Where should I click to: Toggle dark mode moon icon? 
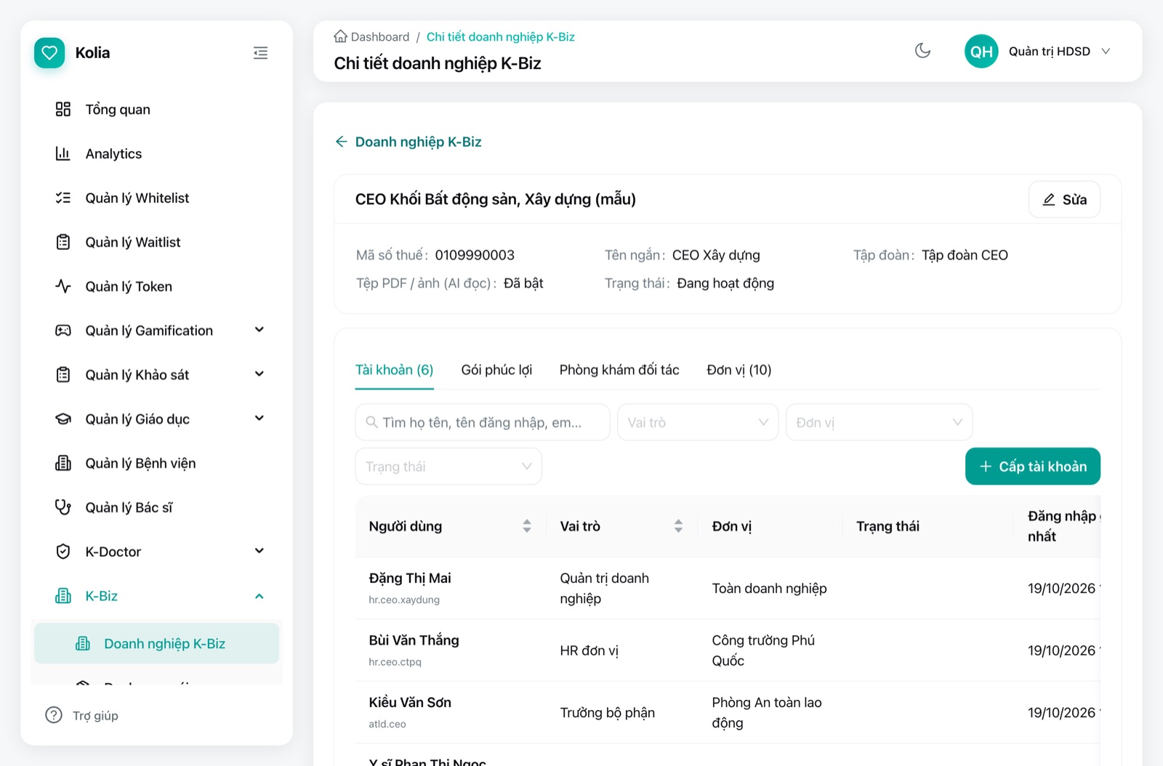click(x=922, y=51)
